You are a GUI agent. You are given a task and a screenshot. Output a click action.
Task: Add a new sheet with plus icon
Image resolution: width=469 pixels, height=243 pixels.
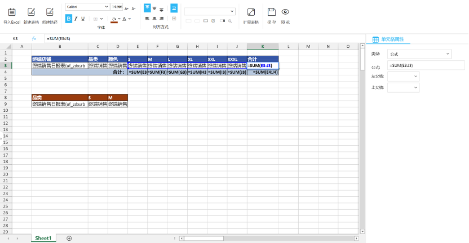click(69, 238)
